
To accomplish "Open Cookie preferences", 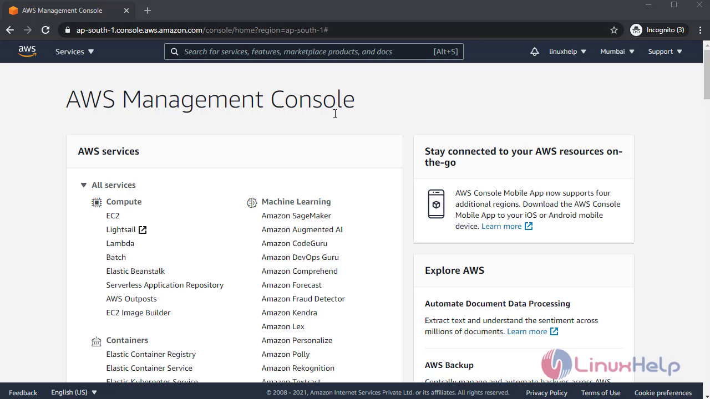I will 663,392.
